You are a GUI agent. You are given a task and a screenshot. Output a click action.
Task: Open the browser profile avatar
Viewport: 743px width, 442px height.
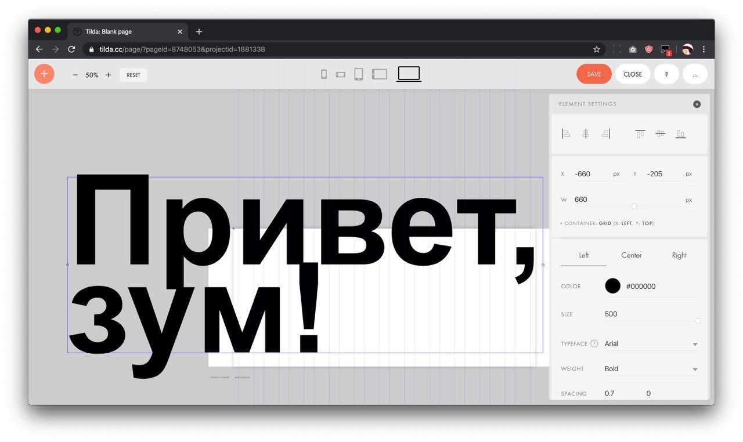(x=688, y=49)
